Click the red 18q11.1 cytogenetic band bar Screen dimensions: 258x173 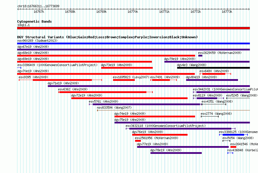click(133, 28)
